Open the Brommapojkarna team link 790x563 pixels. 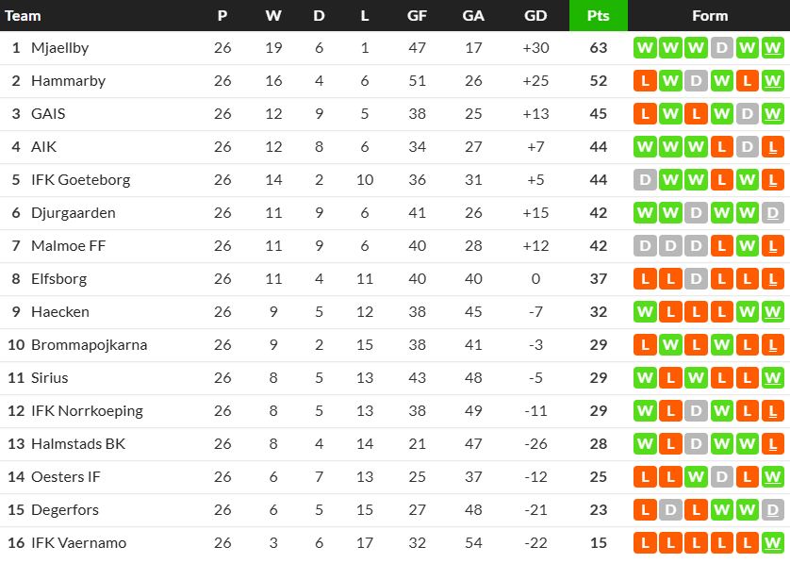pos(89,345)
